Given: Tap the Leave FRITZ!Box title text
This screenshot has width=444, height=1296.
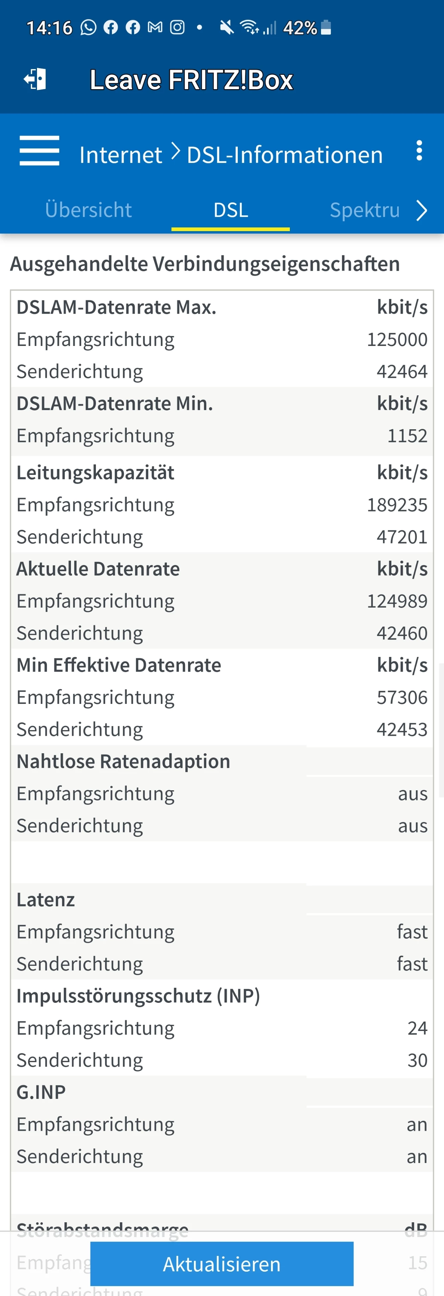Looking at the screenshot, I should pos(191,80).
